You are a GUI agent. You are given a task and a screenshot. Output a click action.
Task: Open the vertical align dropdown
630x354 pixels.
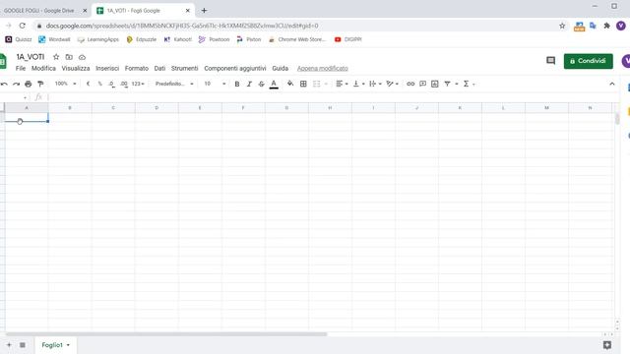pyautogui.click(x=358, y=84)
